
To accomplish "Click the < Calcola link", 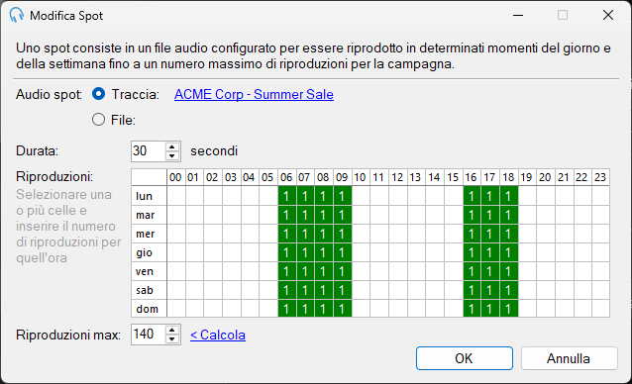I will (218, 335).
